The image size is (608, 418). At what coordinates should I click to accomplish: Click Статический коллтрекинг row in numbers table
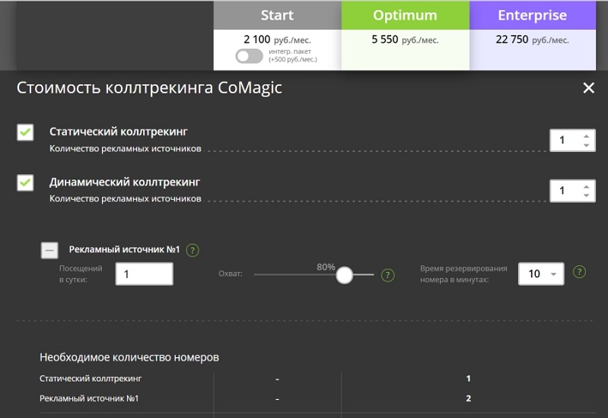(x=317, y=378)
